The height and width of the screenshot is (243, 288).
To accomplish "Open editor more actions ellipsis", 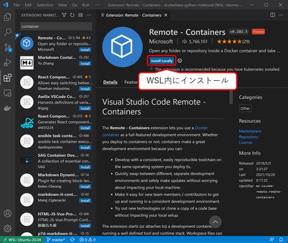I will [x=281, y=15].
